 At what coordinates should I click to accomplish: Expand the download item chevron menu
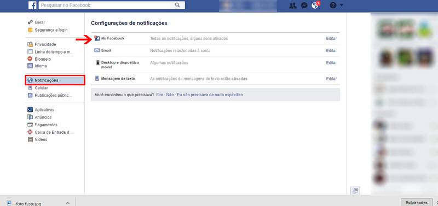68,203
